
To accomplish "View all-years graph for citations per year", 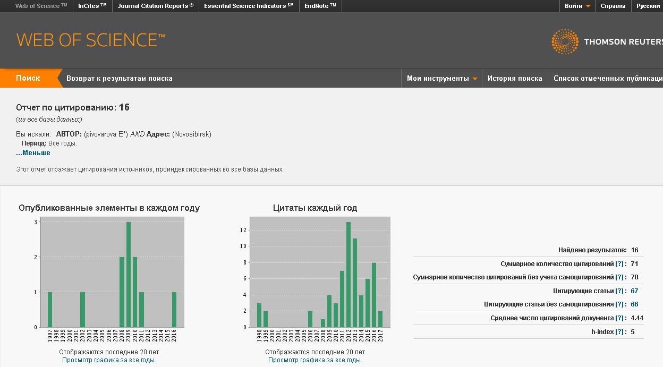I will pos(315,360).
